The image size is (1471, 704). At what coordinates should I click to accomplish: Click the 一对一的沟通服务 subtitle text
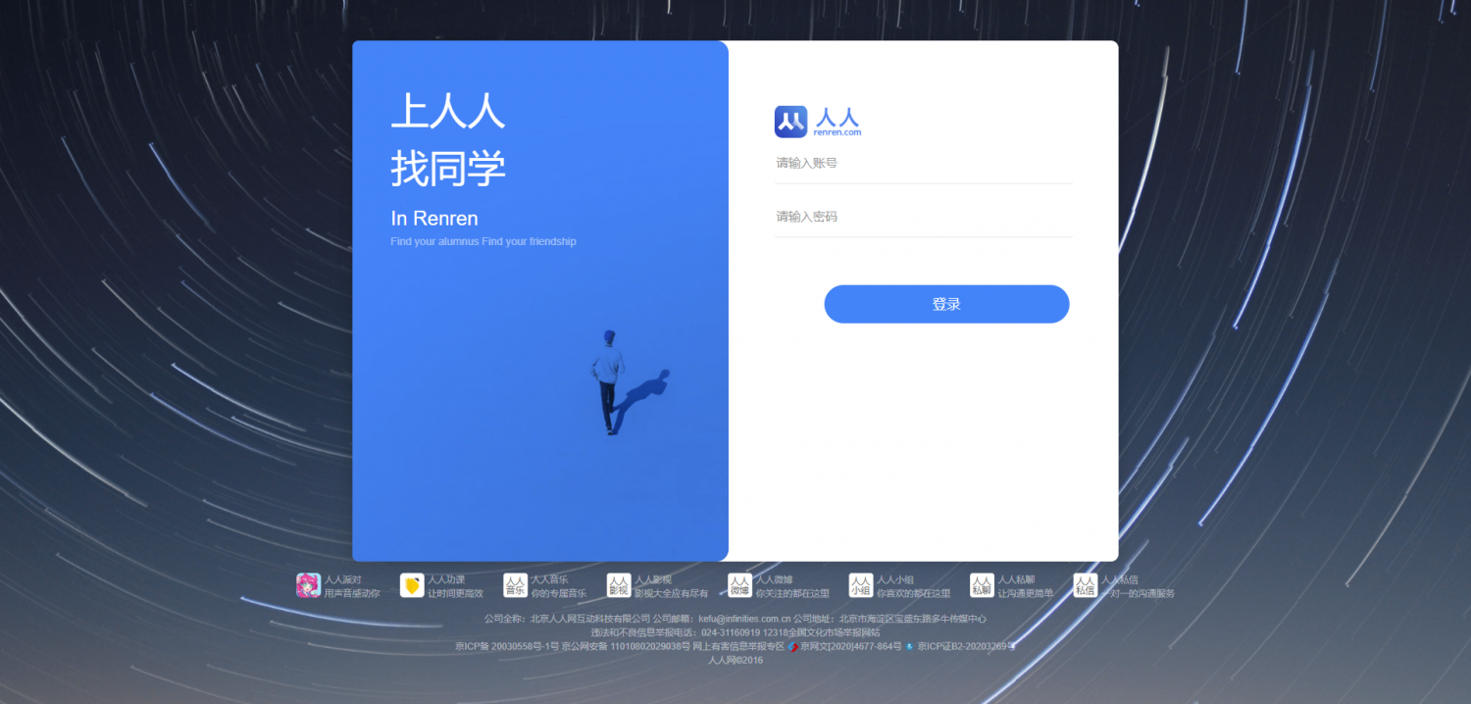tap(1138, 593)
